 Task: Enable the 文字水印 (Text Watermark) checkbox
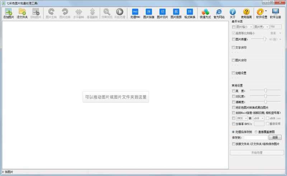pyautogui.click(x=234, y=47)
